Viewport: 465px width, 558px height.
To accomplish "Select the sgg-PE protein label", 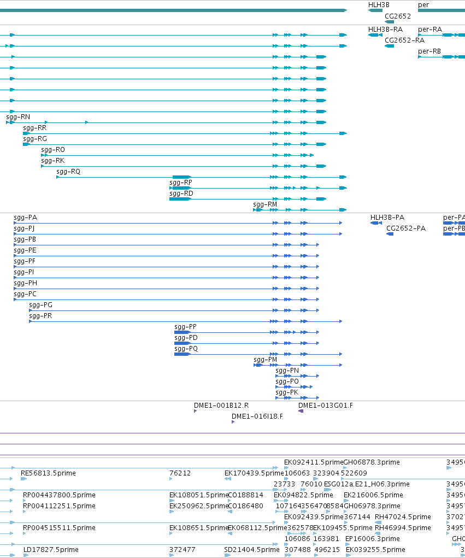I will point(25,251).
